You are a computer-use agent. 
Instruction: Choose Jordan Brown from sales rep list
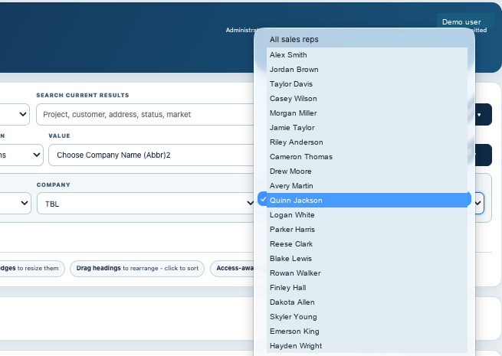click(367, 70)
